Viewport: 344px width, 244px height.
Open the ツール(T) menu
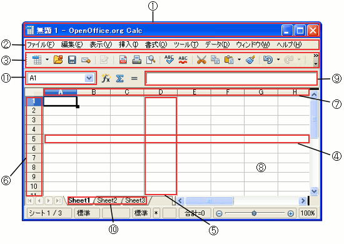(186, 45)
